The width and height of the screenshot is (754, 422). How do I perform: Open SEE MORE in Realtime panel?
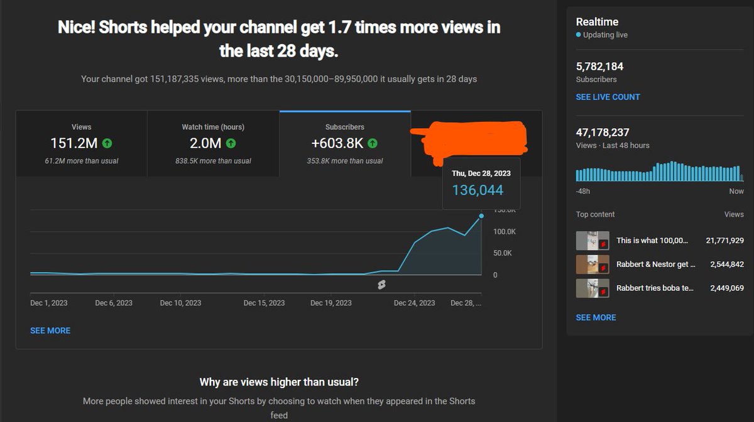click(x=596, y=317)
